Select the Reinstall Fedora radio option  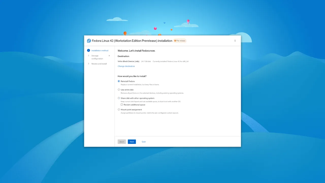[x=119, y=81]
